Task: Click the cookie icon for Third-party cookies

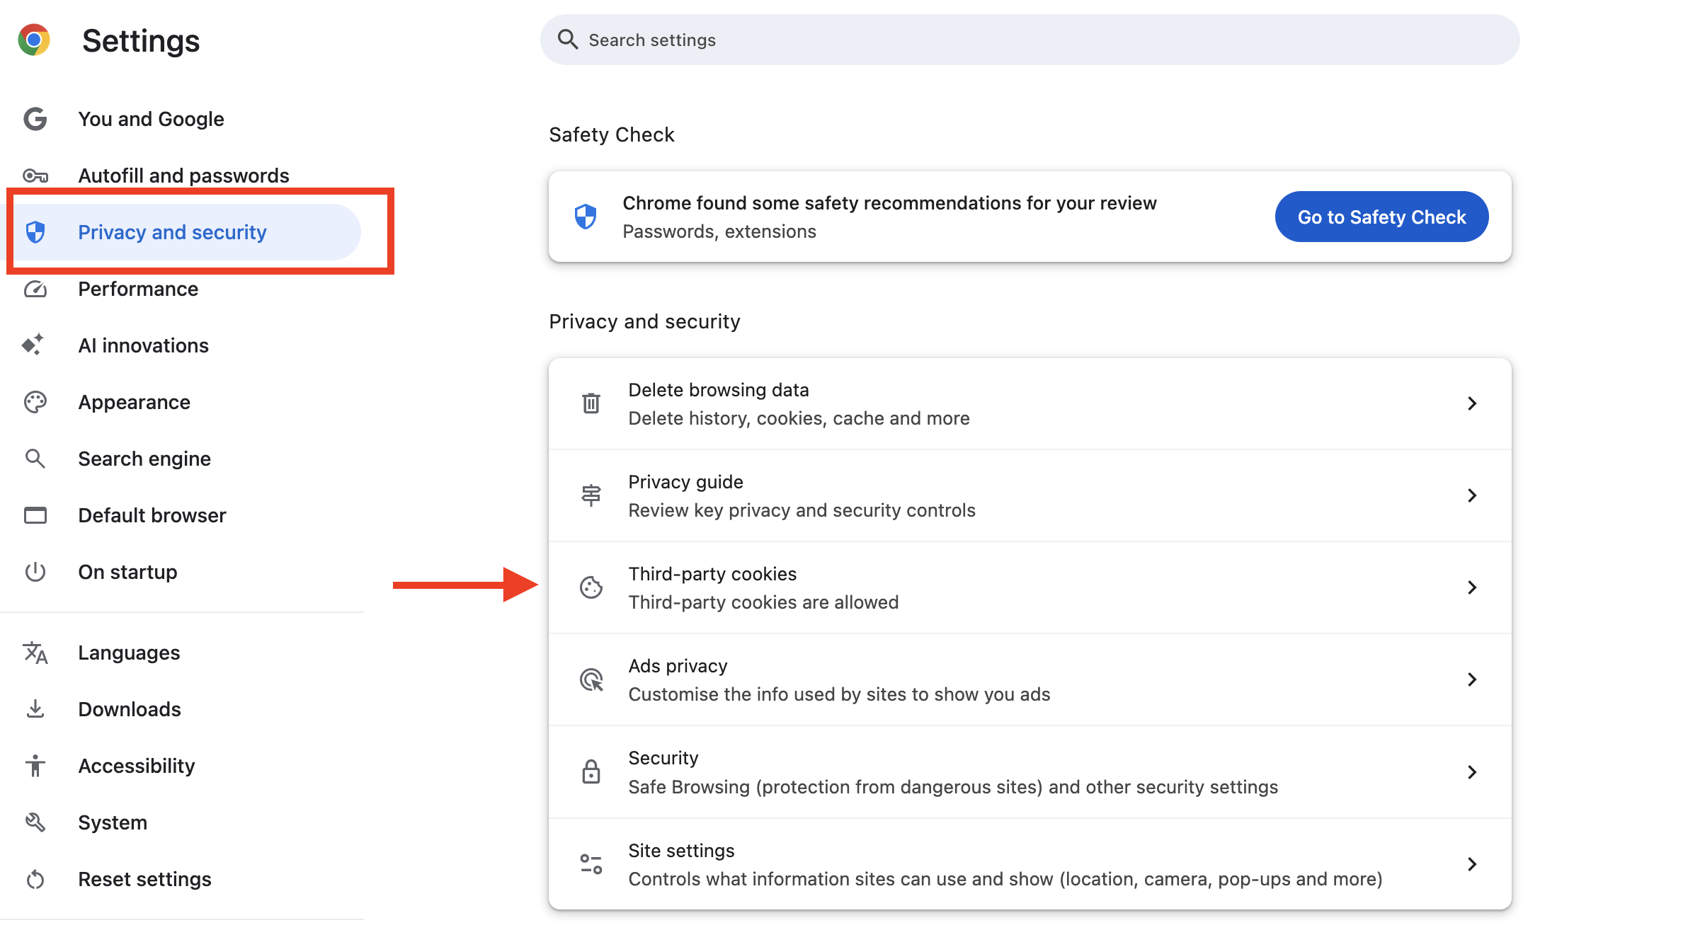Action: coord(591,587)
